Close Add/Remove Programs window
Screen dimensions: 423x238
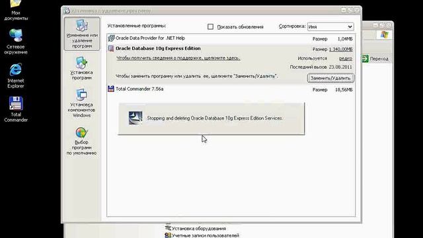point(357,11)
